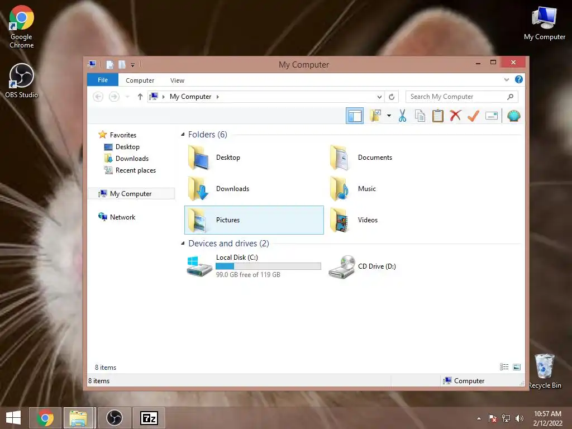The height and width of the screenshot is (429, 572).
Task: Show hidden tray icons arrow
Action: point(479,418)
